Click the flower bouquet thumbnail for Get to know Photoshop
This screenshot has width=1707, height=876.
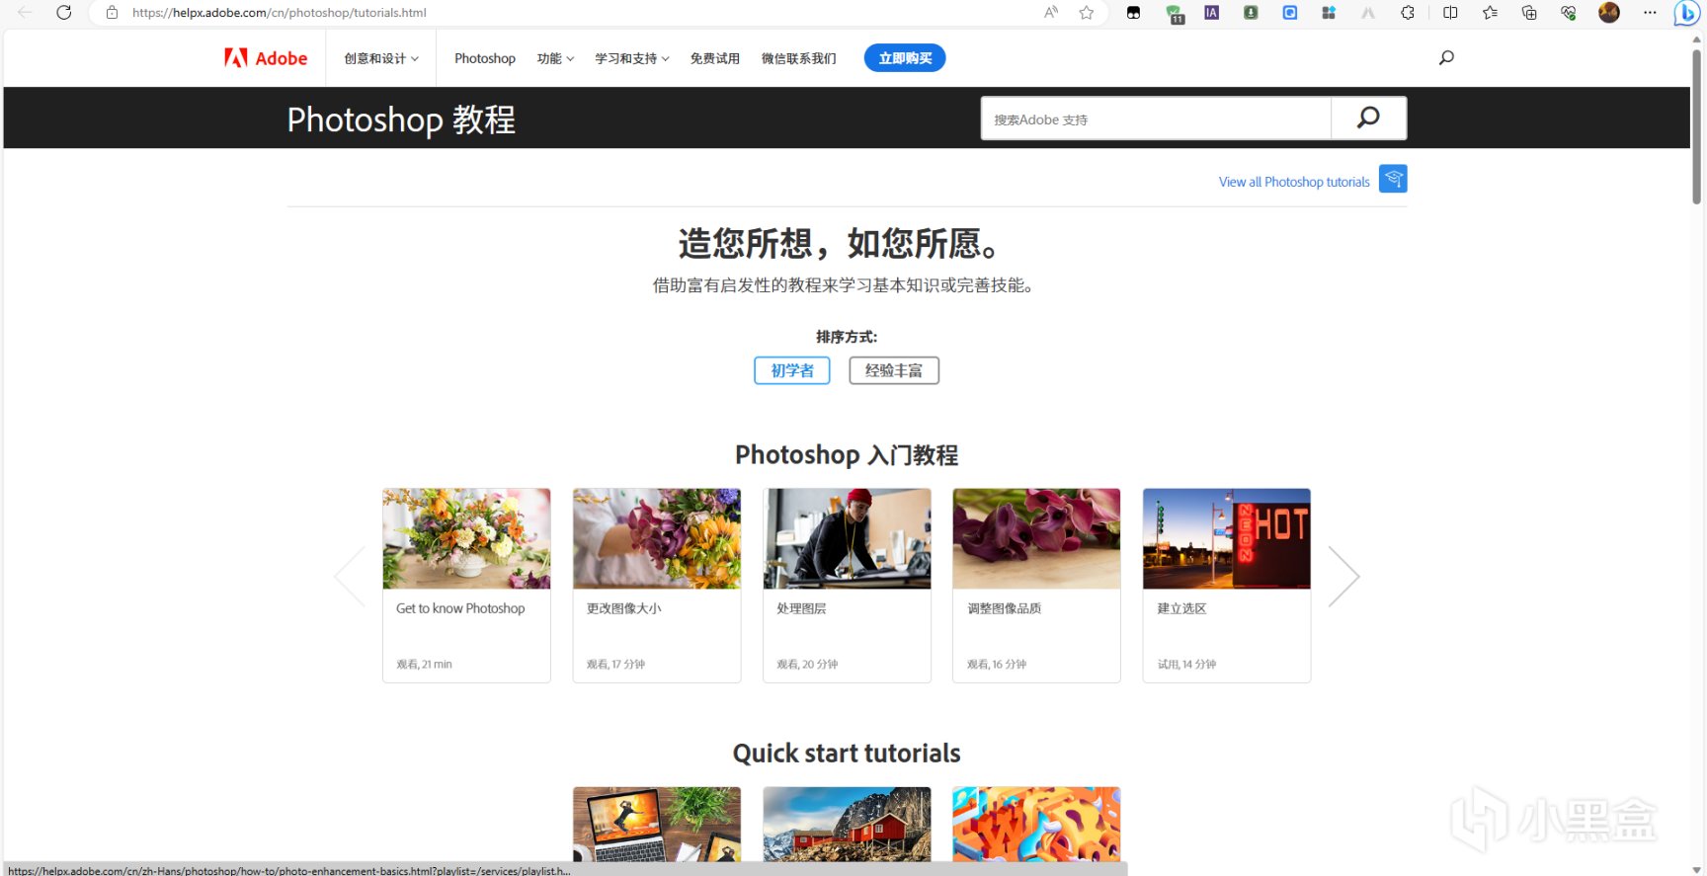click(466, 538)
